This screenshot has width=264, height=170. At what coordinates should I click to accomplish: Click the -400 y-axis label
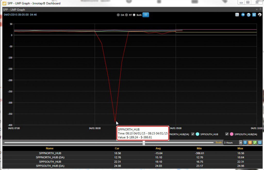click(10, 125)
